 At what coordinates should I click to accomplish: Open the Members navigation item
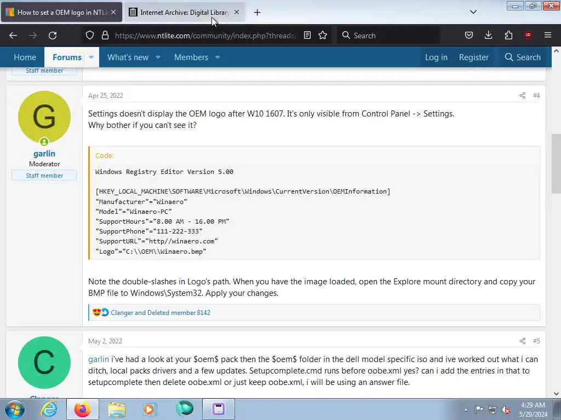pos(191,57)
